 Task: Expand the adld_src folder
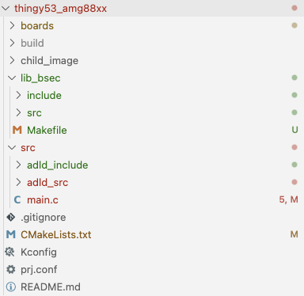[x=18, y=182]
